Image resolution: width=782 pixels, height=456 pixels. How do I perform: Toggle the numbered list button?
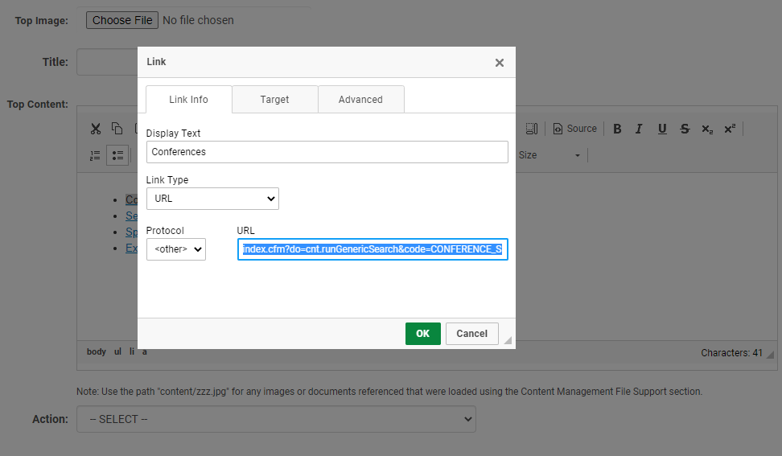(x=96, y=155)
